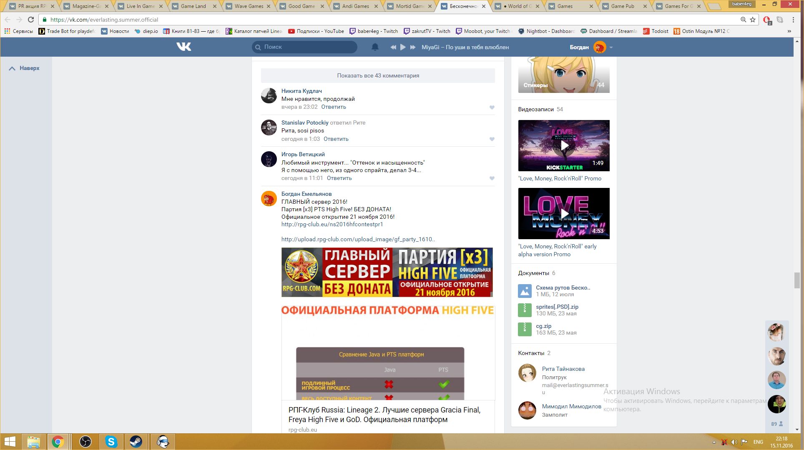Screen dimensions: 804x450
Task: Reply to Никита Кудлач's comment
Action: [x=333, y=107]
